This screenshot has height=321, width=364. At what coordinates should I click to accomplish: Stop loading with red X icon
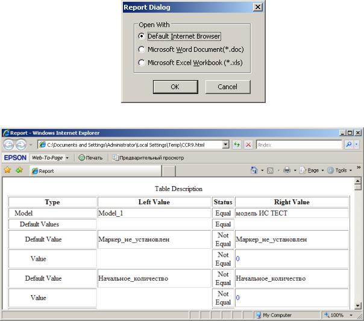click(x=248, y=145)
